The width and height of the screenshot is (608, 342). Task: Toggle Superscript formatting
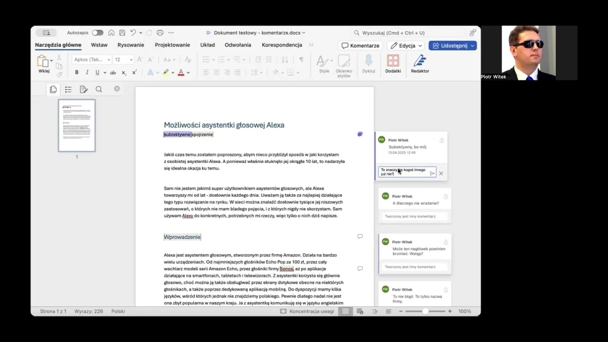[134, 72]
